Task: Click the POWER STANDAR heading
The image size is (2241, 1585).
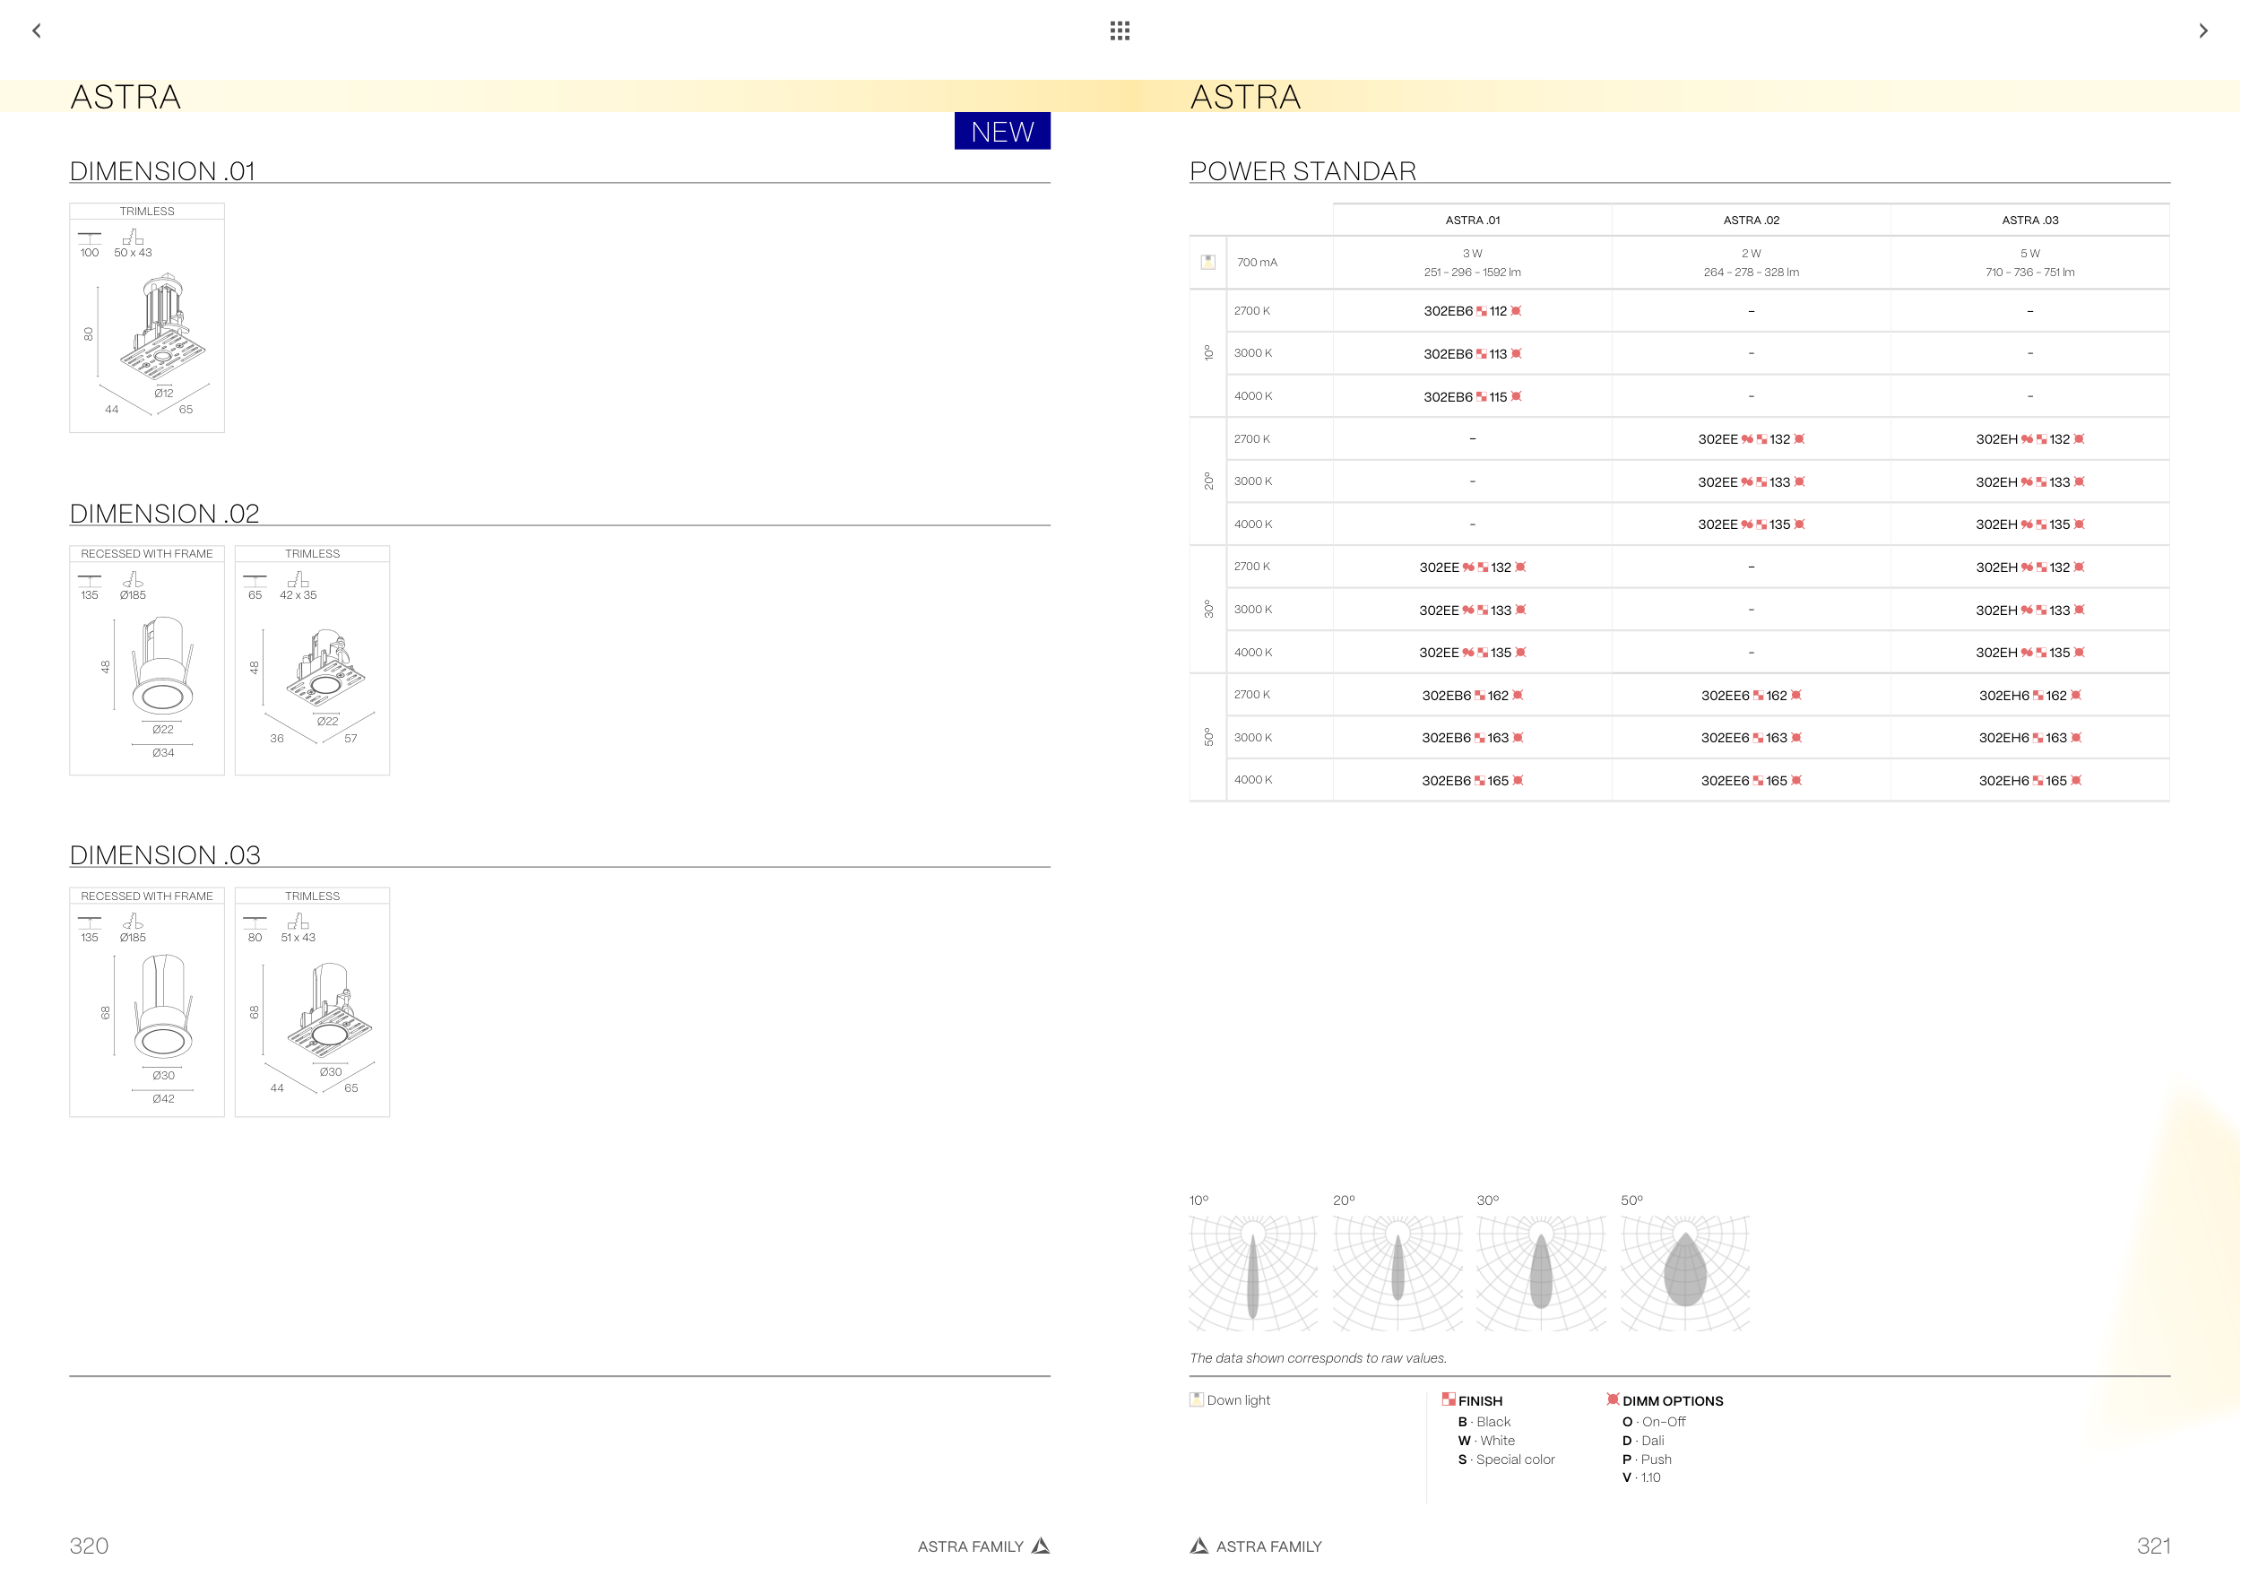Action: (x=1302, y=171)
